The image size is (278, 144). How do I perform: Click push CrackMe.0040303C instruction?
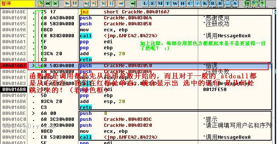point(116,119)
